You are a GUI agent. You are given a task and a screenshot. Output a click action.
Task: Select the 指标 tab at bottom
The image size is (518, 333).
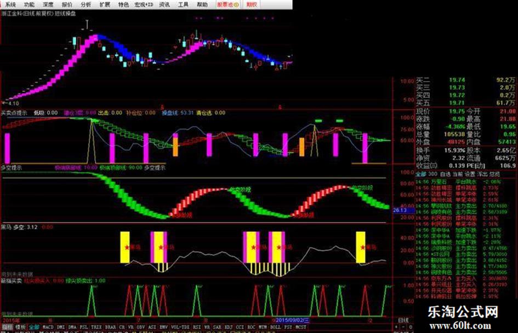pos(7,327)
